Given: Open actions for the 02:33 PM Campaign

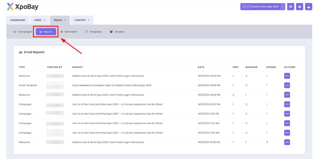Looking at the screenshot, I should click(287, 104).
